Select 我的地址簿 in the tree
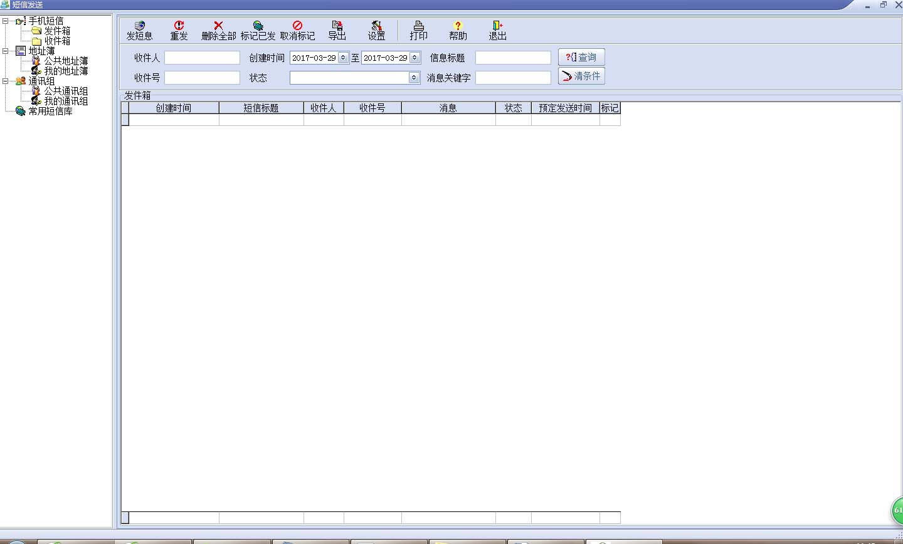 point(66,71)
